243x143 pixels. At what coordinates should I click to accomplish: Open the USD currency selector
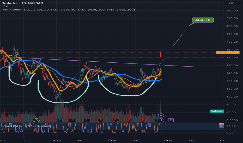pos(233,3)
